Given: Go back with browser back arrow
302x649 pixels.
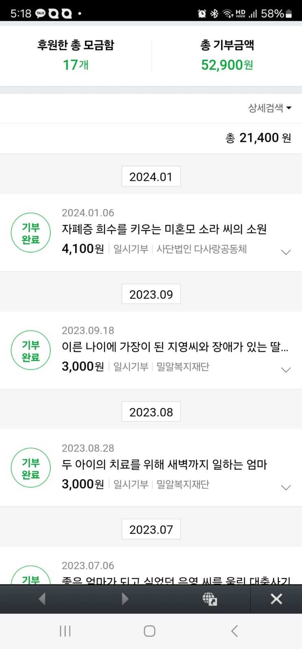Looking at the screenshot, I should [41, 598].
